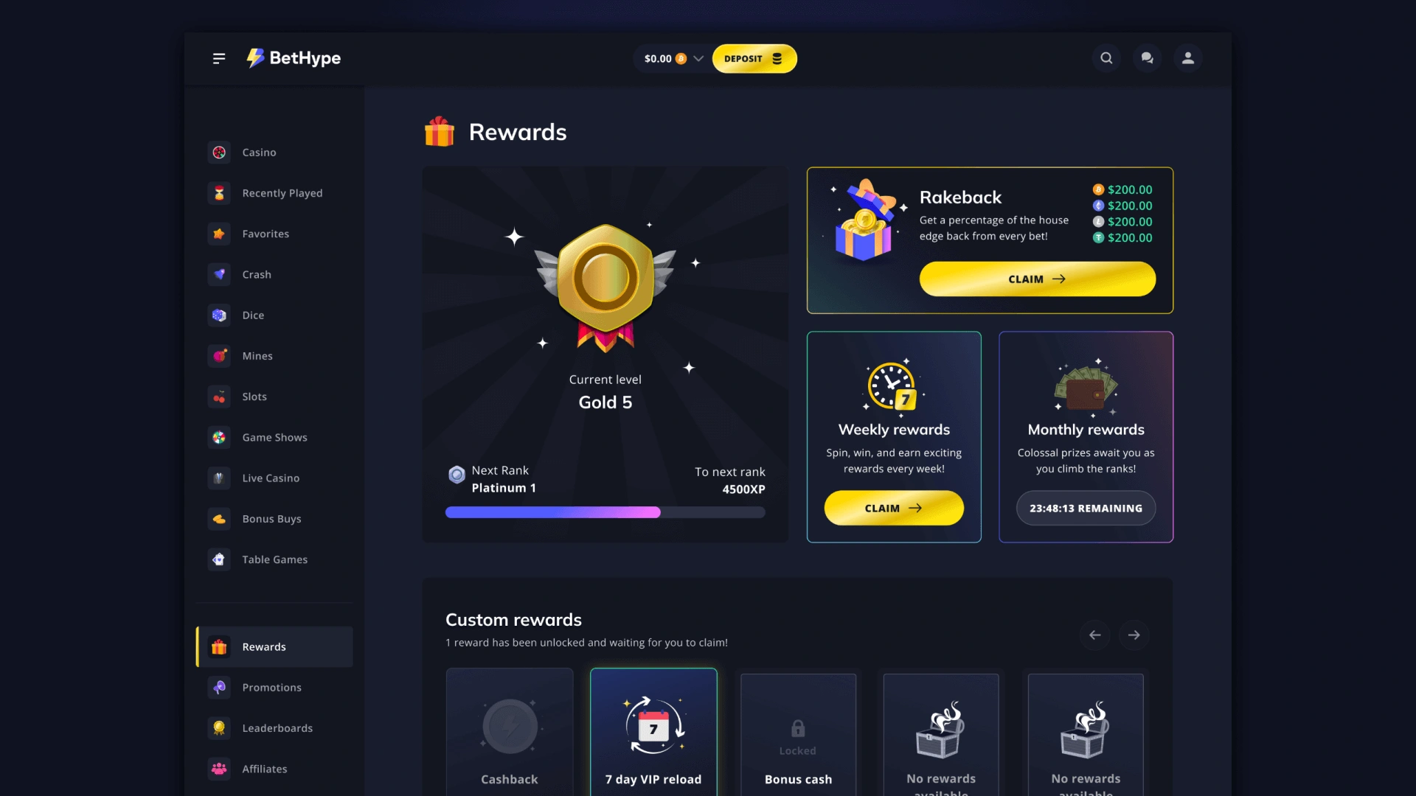Open the user profile icon
This screenshot has width=1416, height=796.
tap(1187, 58)
